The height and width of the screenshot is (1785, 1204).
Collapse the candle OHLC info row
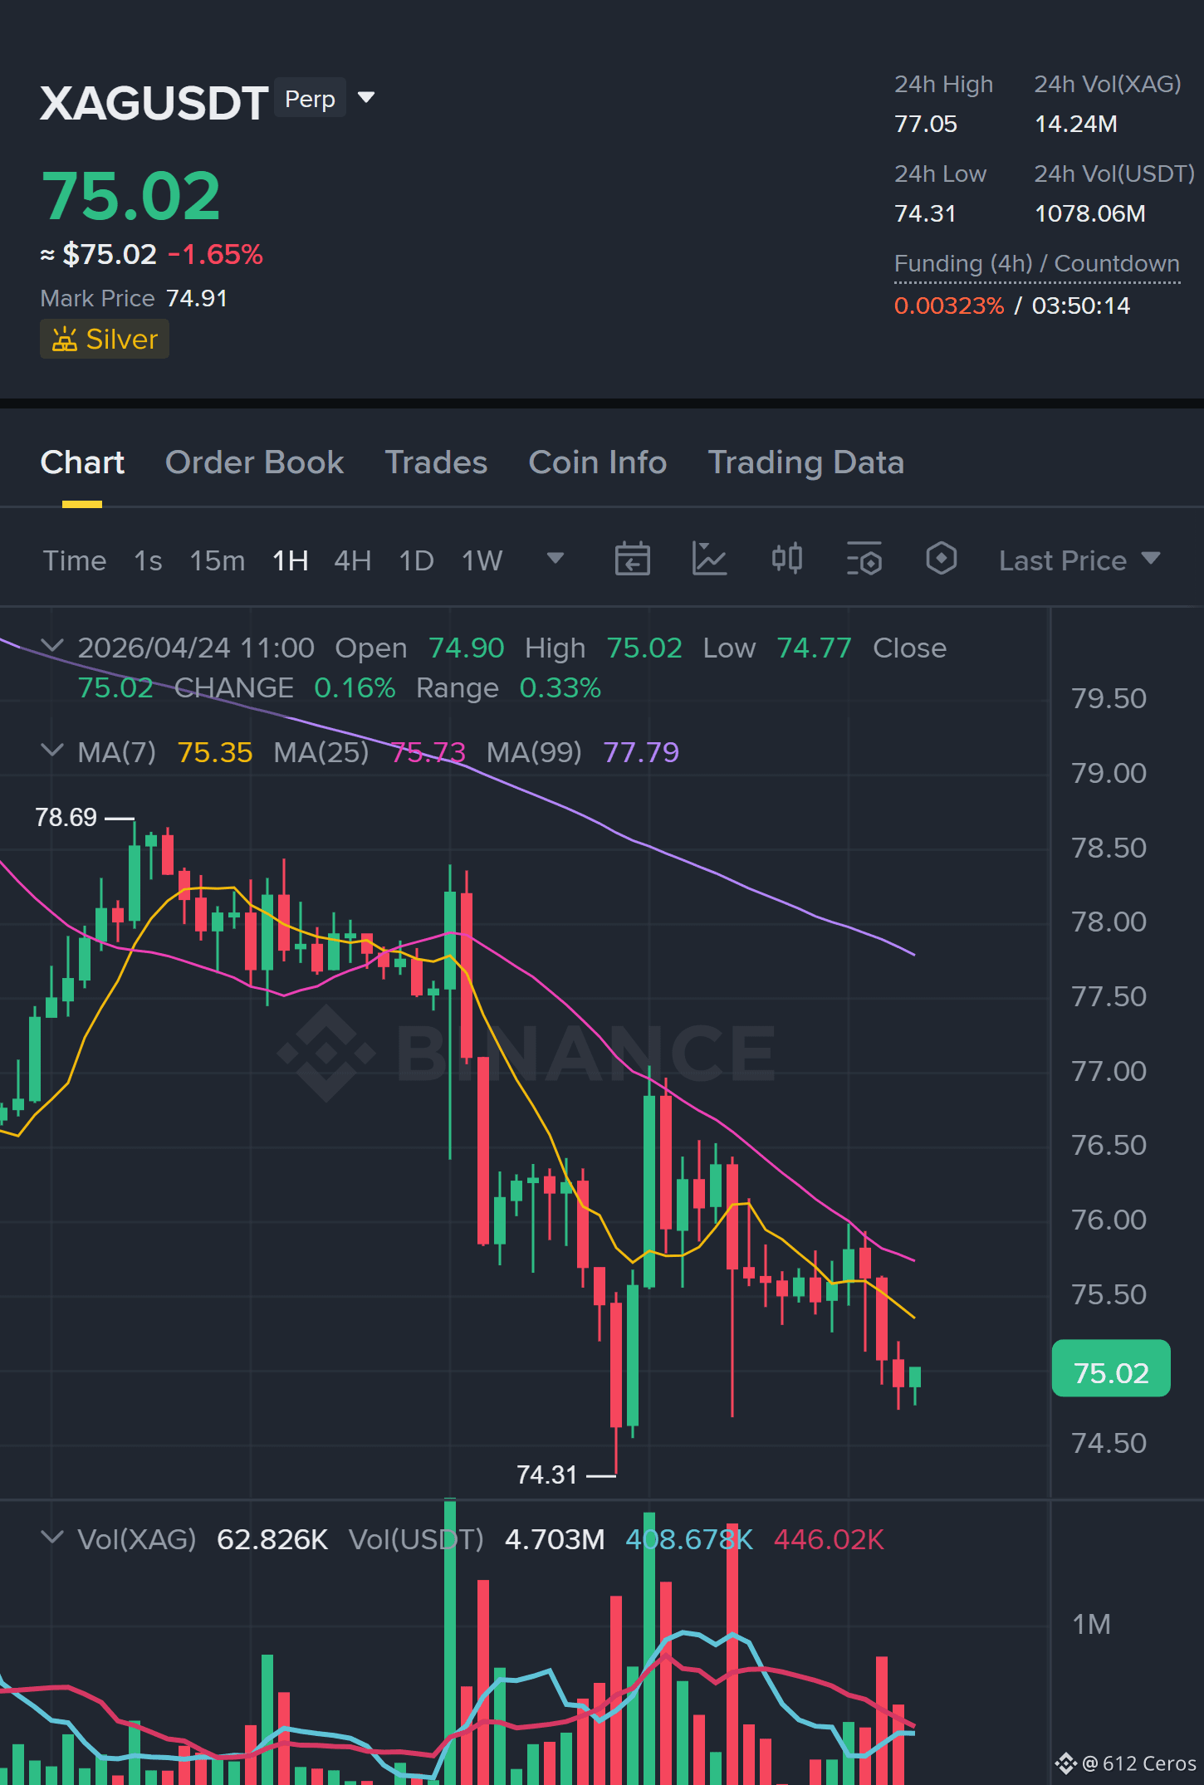point(51,646)
